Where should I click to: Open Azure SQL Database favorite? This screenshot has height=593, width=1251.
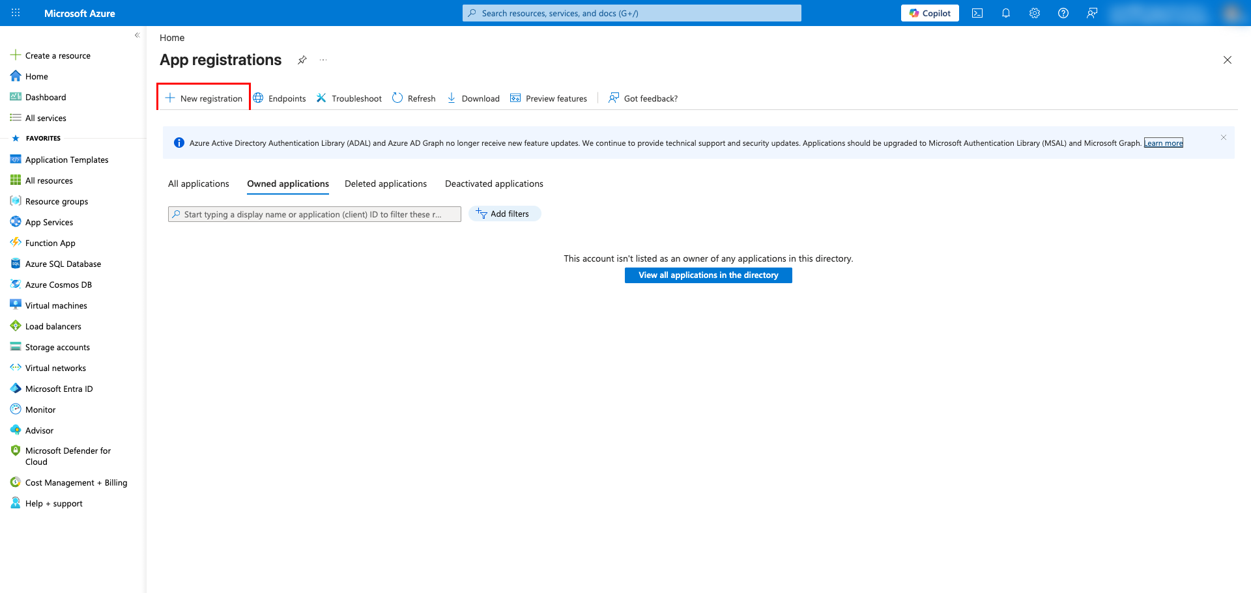[x=63, y=264]
